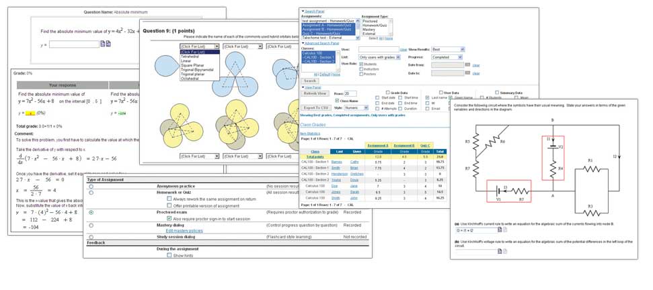Toggle the Class Name checkbox in View Panel

point(337,101)
